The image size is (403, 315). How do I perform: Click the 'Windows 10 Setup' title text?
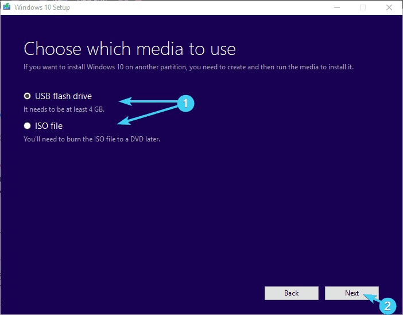pos(42,7)
